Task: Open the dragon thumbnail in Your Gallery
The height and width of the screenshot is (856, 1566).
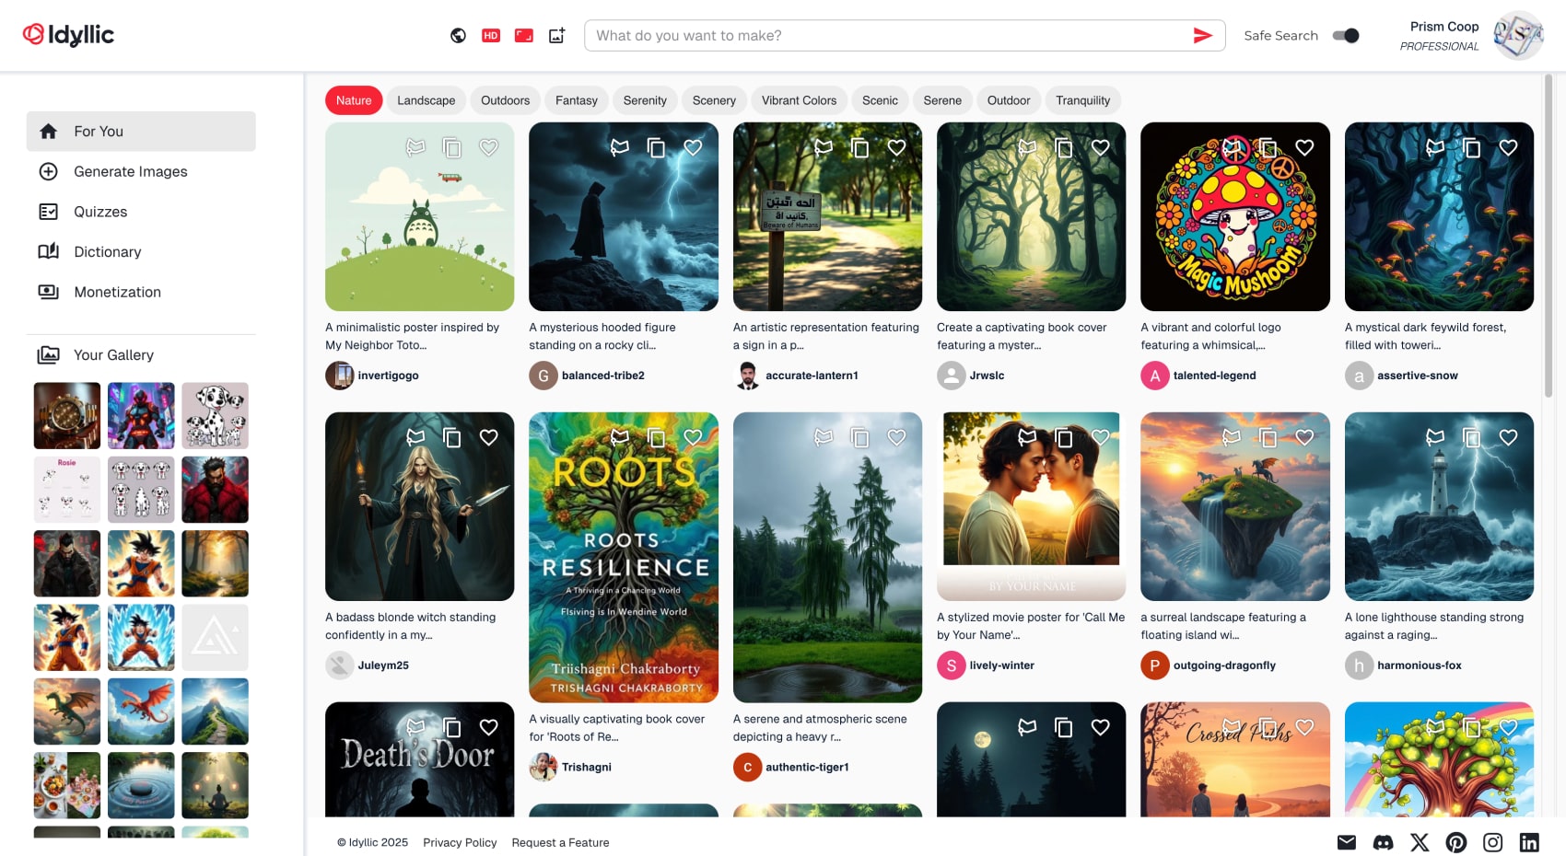Action: point(66,711)
